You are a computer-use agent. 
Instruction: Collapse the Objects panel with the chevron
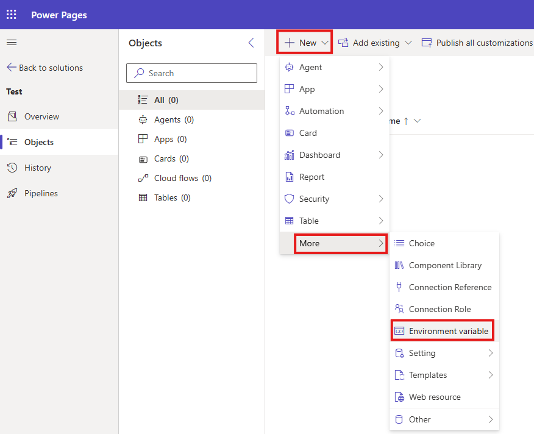251,43
